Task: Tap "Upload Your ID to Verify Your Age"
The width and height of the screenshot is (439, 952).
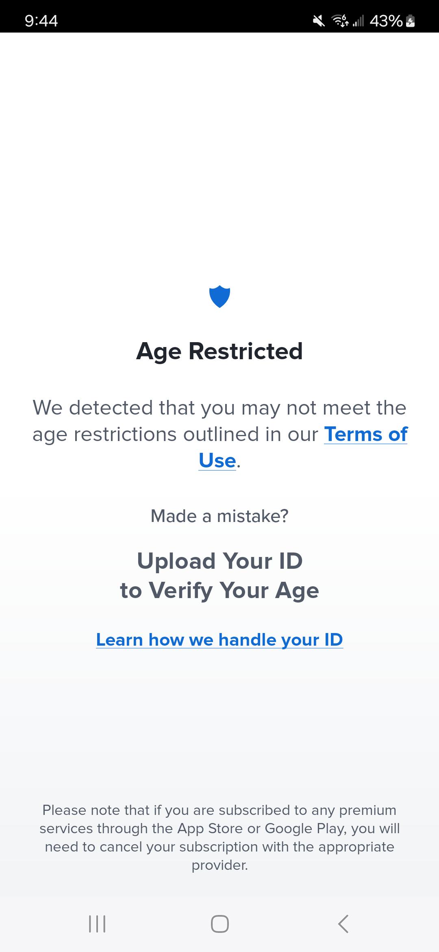Action: tap(219, 574)
